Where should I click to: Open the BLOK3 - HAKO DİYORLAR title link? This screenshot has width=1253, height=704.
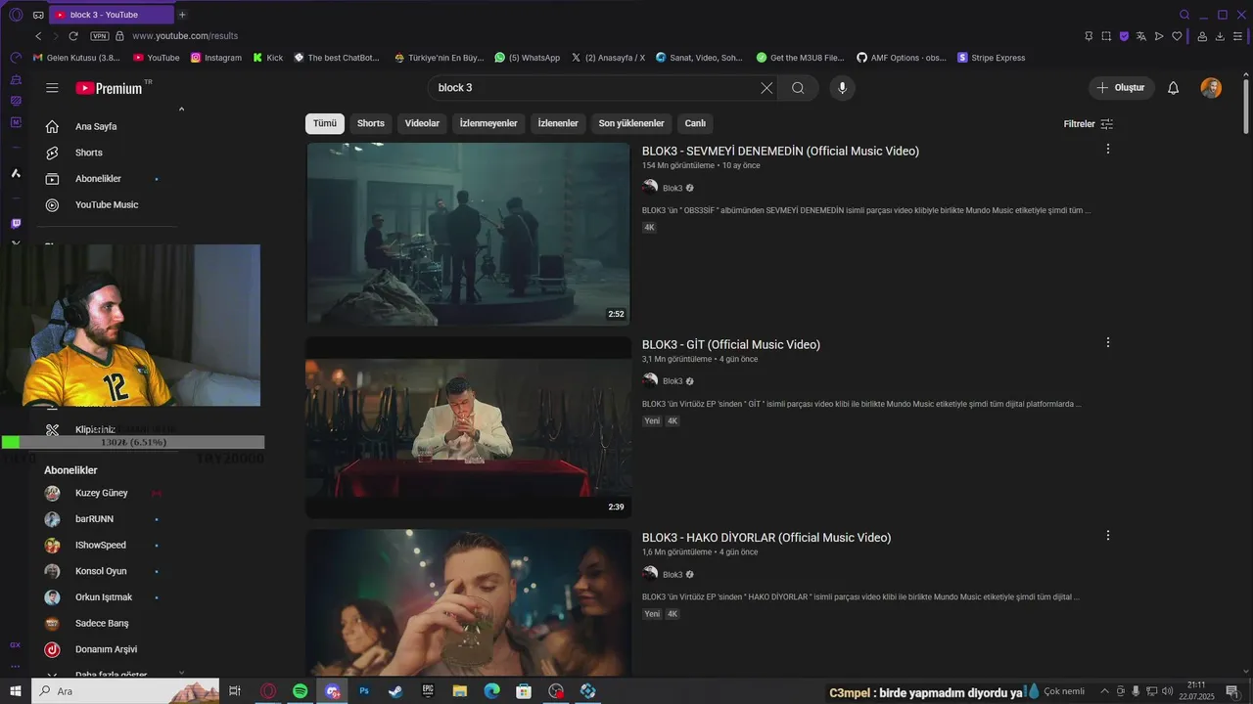tap(766, 538)
